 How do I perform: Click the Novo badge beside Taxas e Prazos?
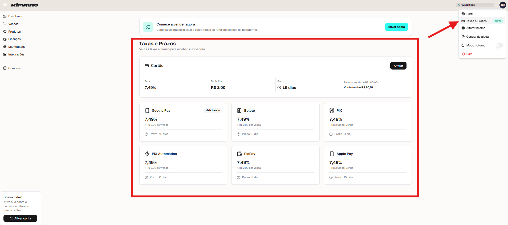click(498, 21)
